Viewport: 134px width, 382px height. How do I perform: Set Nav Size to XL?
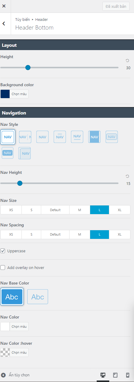120,210
